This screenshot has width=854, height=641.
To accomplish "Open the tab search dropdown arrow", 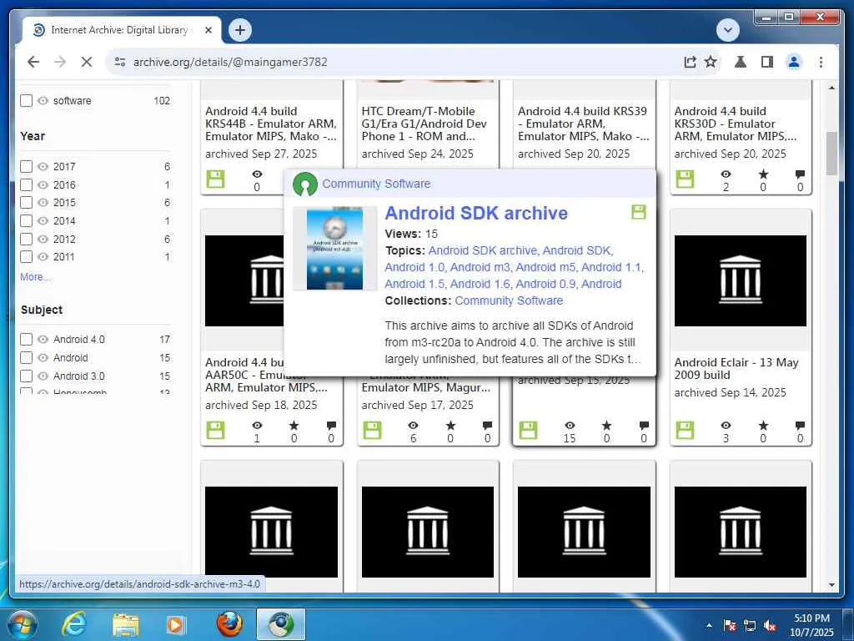I will [727, 30].
